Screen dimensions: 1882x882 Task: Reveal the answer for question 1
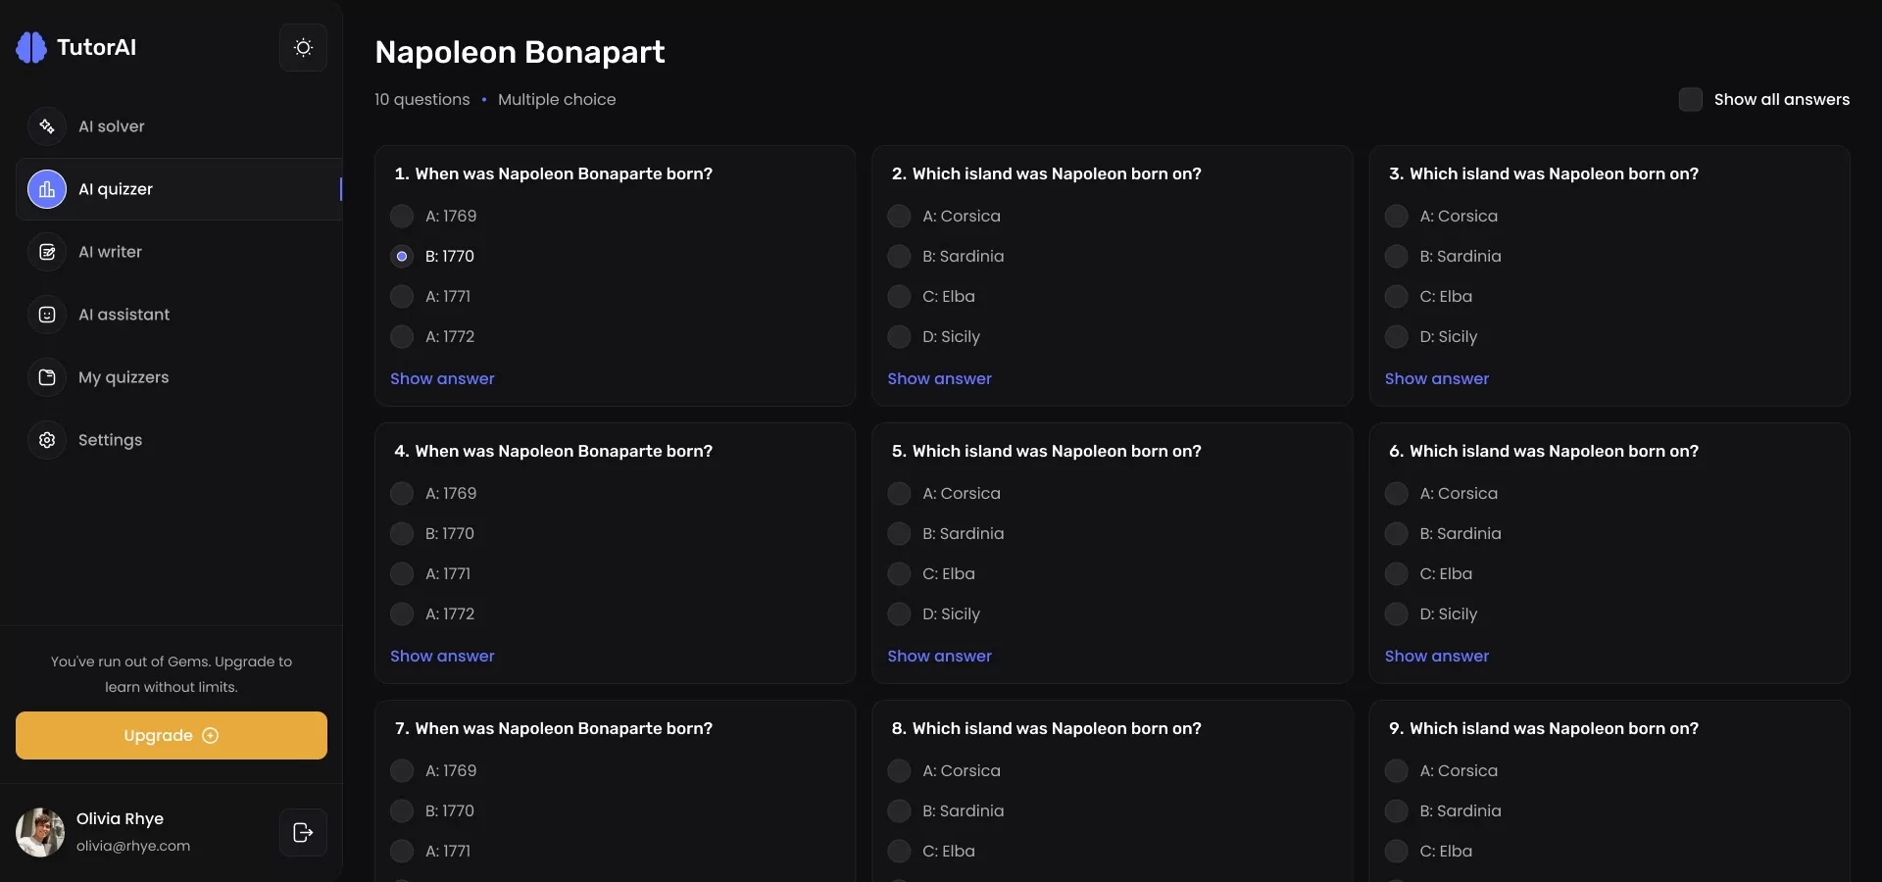coord(442,378)
